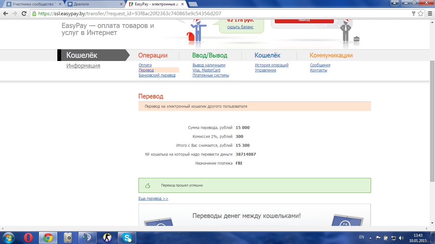Click the green SSL padlock icon
The image size is (435, 244).
pyautogui.click(x=34, y=14)
